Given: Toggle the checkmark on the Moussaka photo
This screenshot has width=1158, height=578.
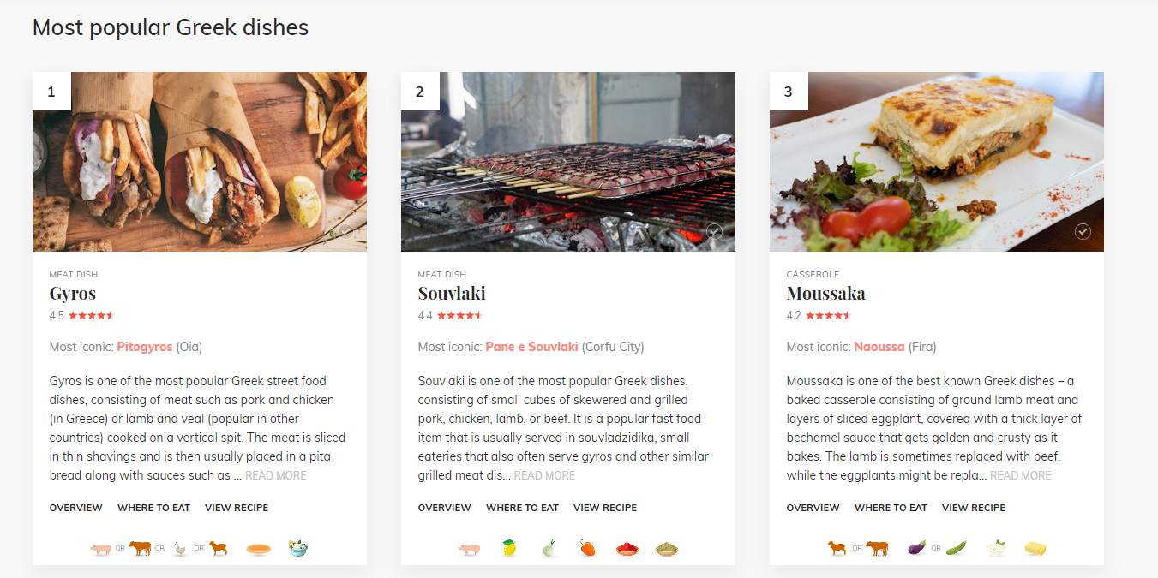Looking at the screenshot, I should click(1083, 231).
